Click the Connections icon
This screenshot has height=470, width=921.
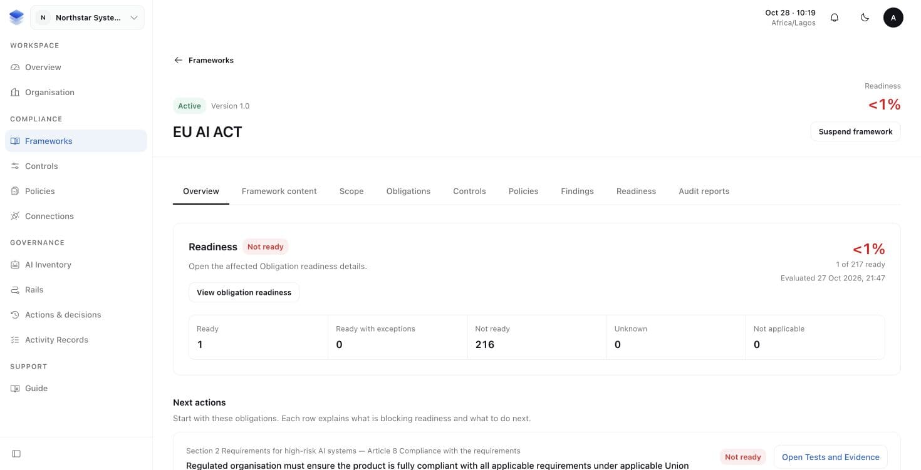[15, 216]
